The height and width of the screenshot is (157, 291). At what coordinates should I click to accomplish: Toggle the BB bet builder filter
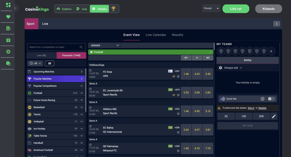[x=49, y=63]
